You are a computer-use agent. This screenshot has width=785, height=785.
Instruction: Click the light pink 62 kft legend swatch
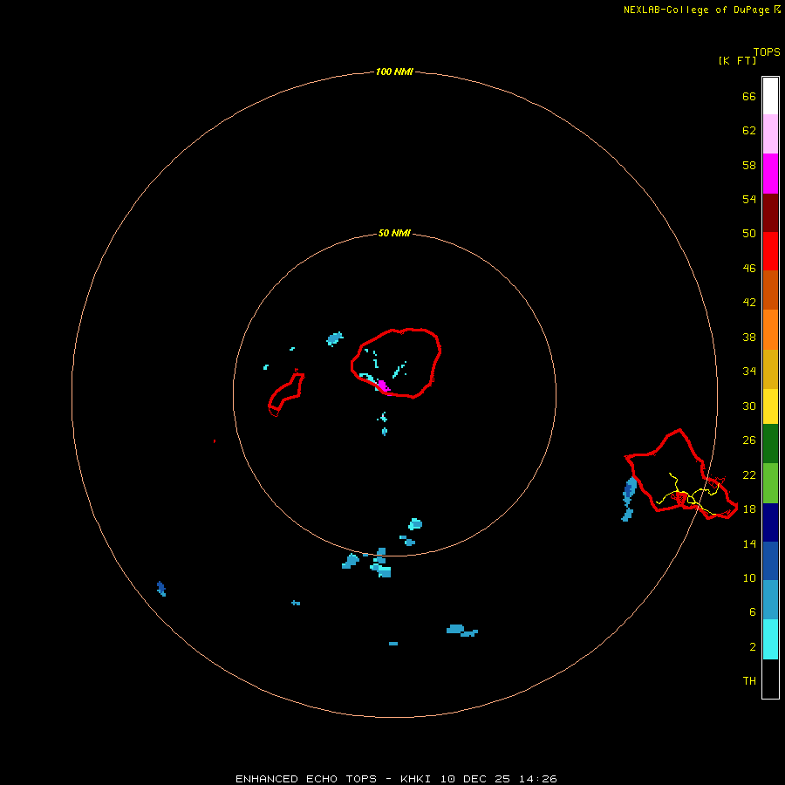[x=770, y=134]
